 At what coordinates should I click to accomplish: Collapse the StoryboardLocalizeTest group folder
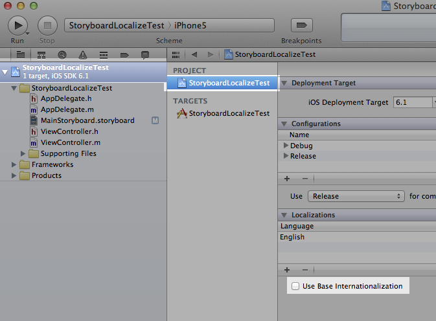pyautogui.click(x=14, y=88)
